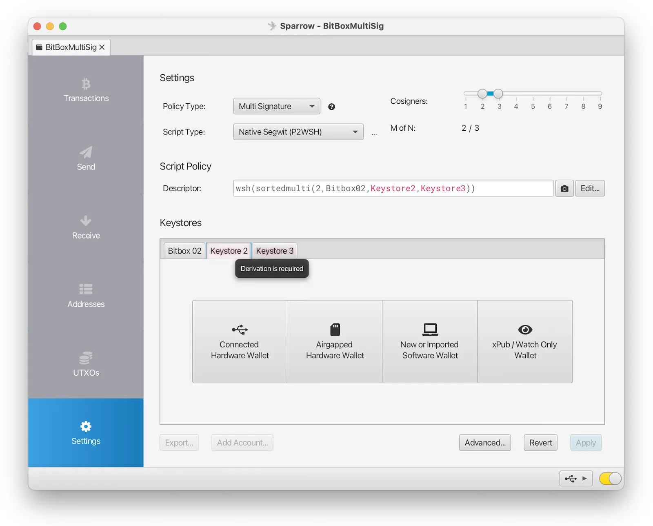Choose xPub / Watch Only Wallet
The width and height of the screenshot is (653, 526).
click(525, 342)
